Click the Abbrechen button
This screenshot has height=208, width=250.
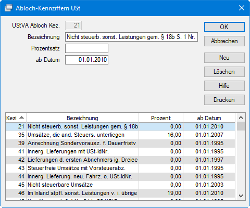click(x=224, y=41)
